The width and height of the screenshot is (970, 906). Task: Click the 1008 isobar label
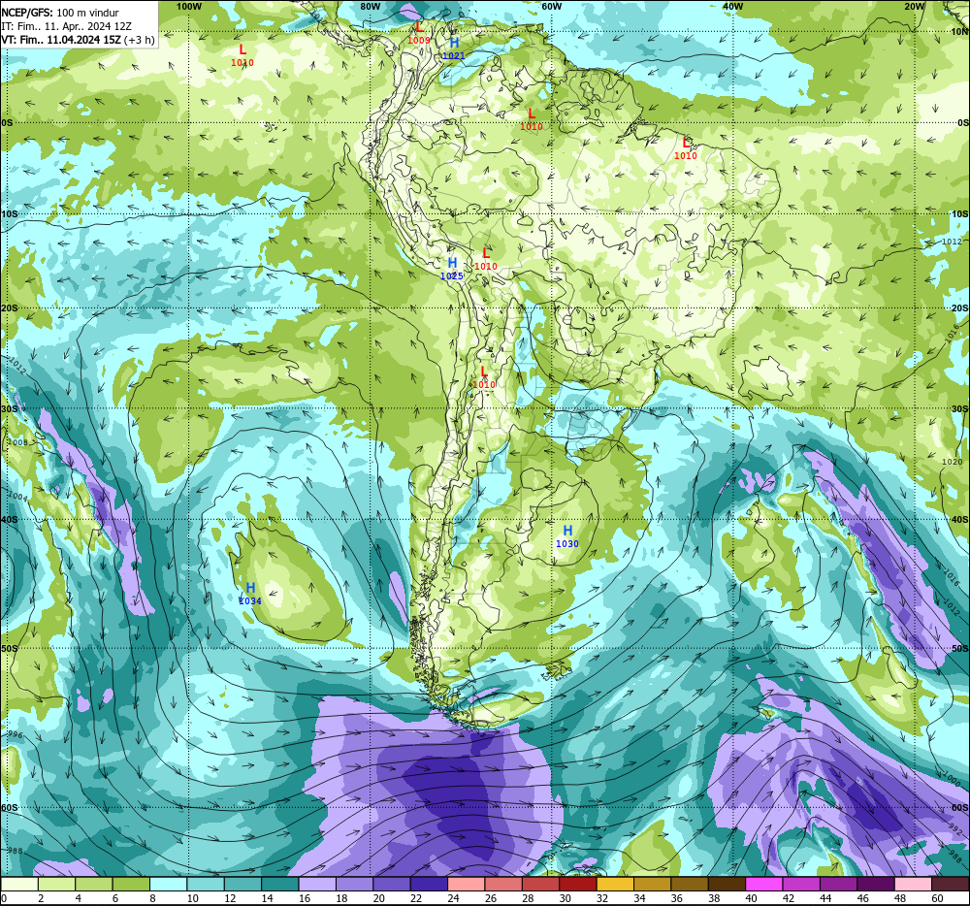coord(17,442)
